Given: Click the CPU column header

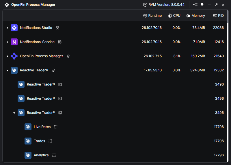Looking at the screenshot, I should (174, 16).
